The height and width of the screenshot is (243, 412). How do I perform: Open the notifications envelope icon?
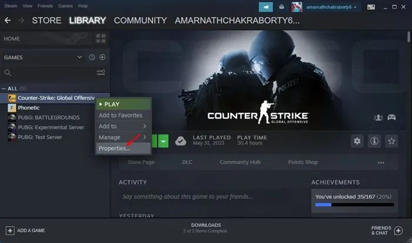(281, 7)
